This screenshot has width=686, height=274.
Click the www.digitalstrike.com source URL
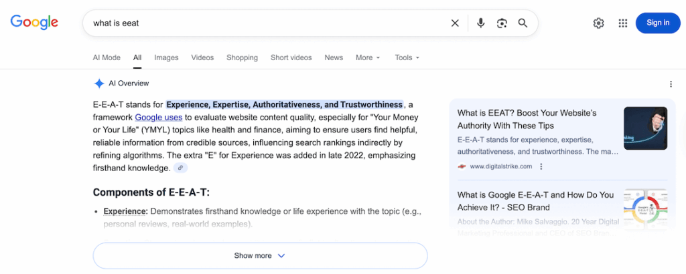(x=501, y=166)
